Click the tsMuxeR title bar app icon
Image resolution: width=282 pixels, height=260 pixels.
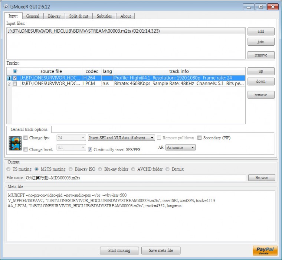[x=6, y=6]
